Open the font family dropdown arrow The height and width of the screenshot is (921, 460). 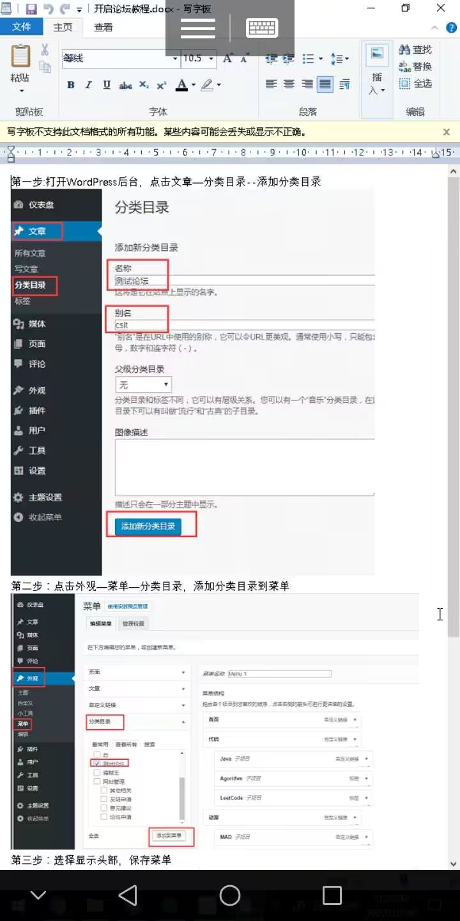pyautogui.click(x=176, y=58)
